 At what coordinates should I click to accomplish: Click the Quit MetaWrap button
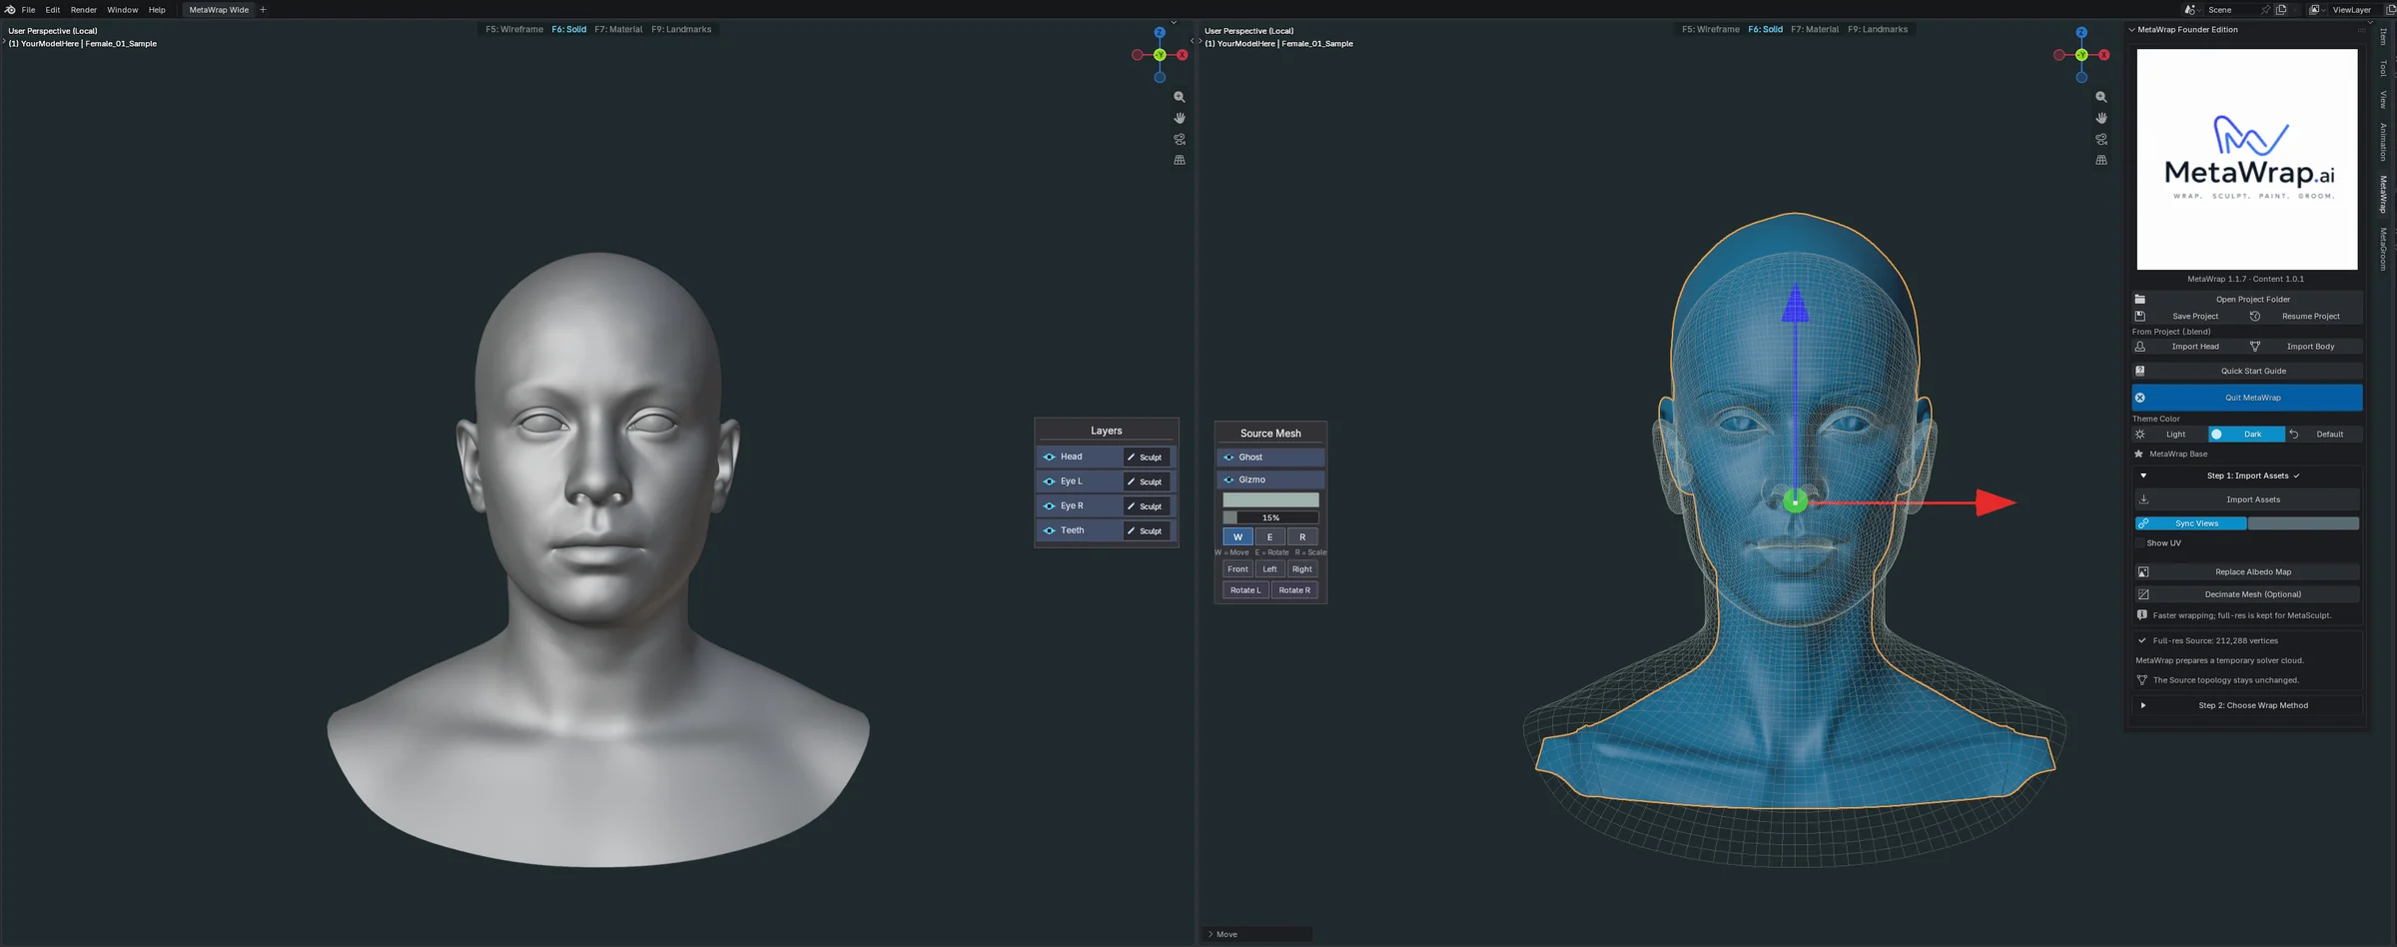click(x=2247, y=398)
